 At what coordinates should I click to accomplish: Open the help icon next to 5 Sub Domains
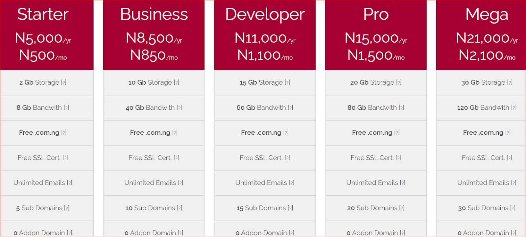pos(67,208)
